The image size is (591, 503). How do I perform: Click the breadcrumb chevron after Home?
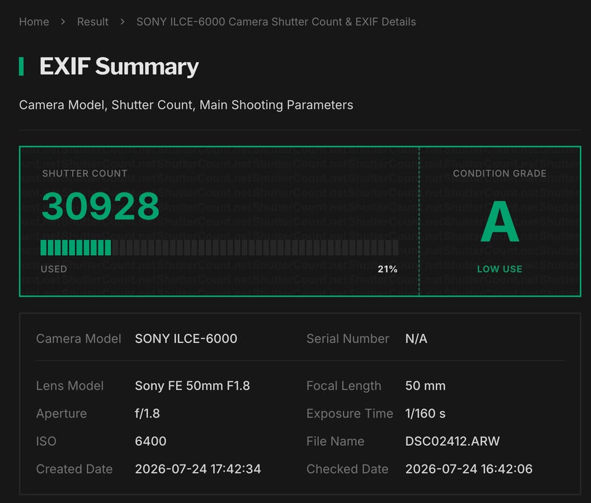pyautogui.click(x=63, y=22)
